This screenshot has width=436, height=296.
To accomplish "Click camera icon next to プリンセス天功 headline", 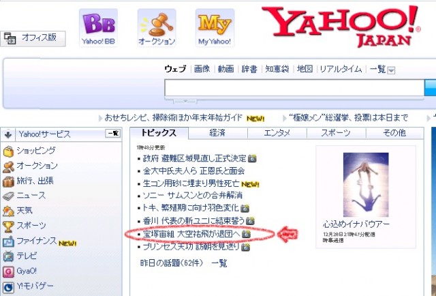I will click(x=245, y=247).
